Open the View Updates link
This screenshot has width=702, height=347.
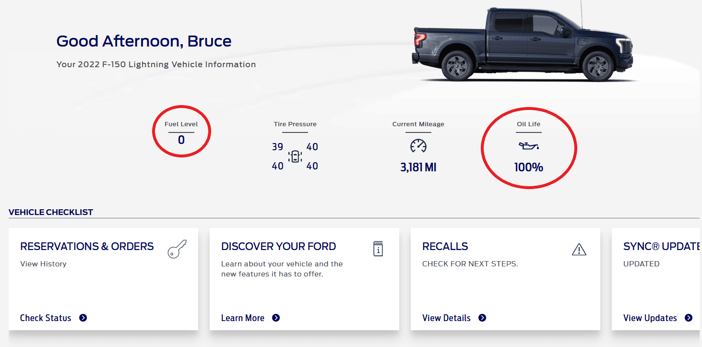click(650, 318)
